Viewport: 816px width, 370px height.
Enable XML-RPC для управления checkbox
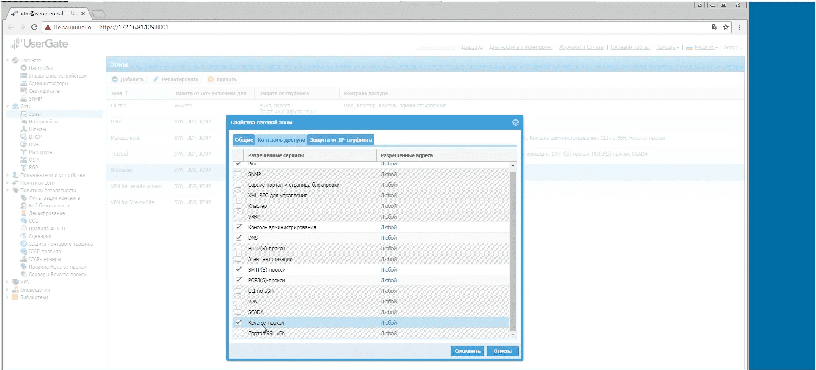tap(238, 196)
